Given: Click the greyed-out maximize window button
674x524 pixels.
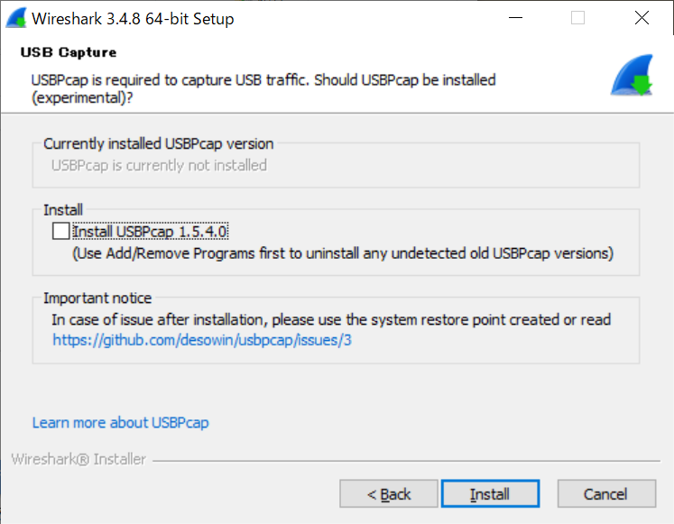Looking at the screenshot, I should click(x=577, y=18).
